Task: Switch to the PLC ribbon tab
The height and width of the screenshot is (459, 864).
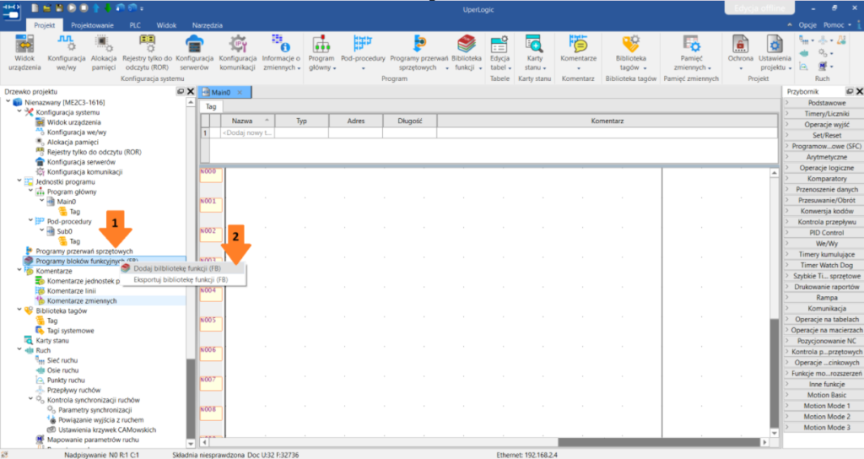Action: point(135,25)
